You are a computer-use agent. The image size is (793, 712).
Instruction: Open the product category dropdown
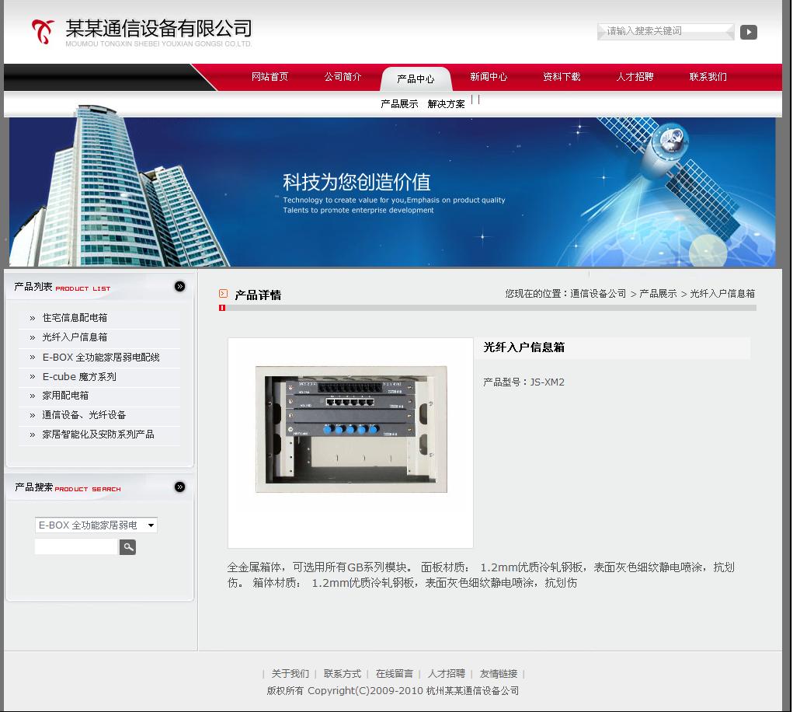(96, 525)
